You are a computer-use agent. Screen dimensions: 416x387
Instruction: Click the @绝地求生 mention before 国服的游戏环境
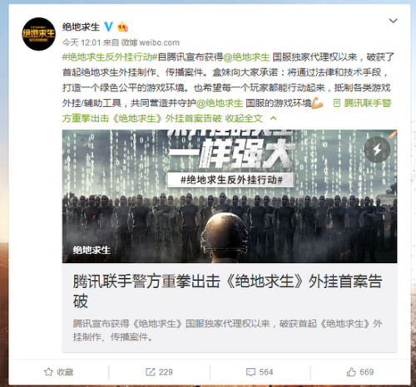(220, 103)
